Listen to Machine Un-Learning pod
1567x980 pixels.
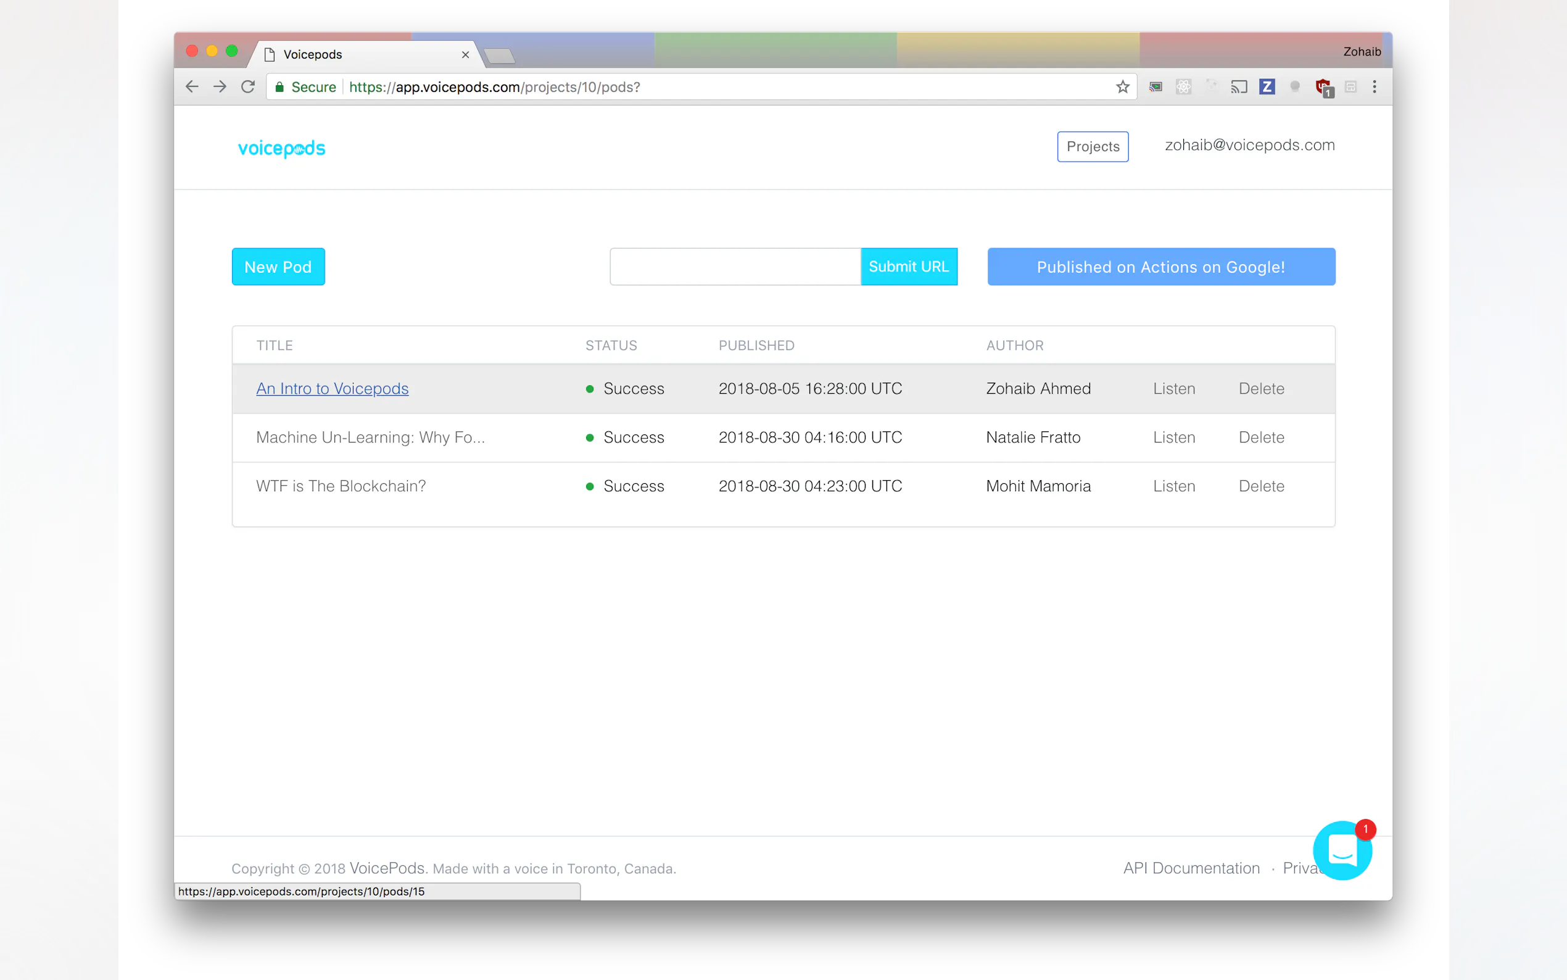1173,438
